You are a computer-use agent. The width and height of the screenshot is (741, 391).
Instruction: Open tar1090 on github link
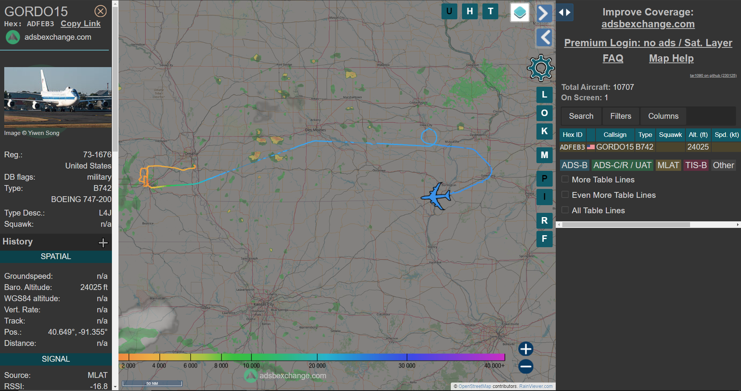[713, 76]
